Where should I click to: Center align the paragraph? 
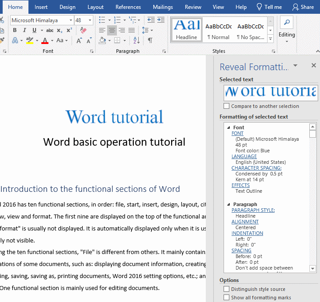(x=112, y=30)
